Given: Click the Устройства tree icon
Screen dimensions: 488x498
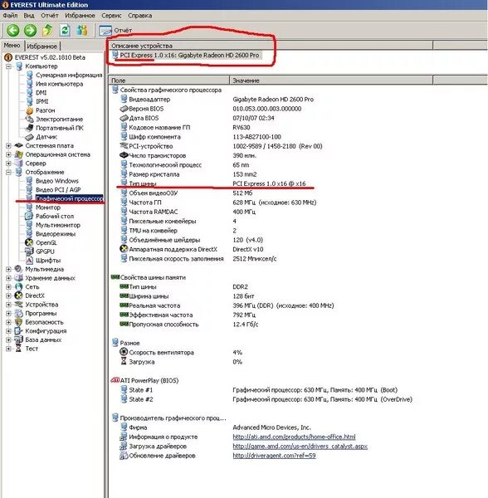Looking at the screenshot, I should [19, 305].
